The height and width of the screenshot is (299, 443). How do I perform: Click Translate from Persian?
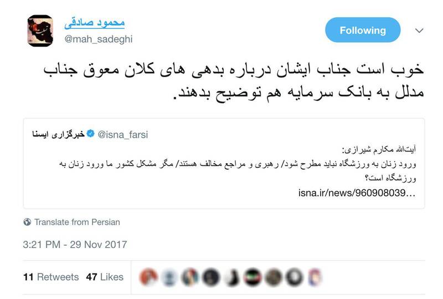coord(77,222)
